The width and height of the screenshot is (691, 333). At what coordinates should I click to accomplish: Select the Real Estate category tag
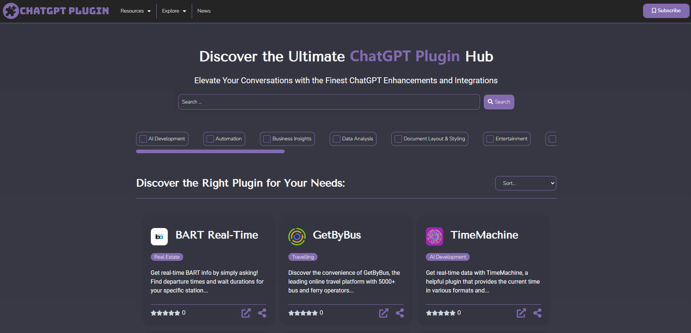pos(167,257)
